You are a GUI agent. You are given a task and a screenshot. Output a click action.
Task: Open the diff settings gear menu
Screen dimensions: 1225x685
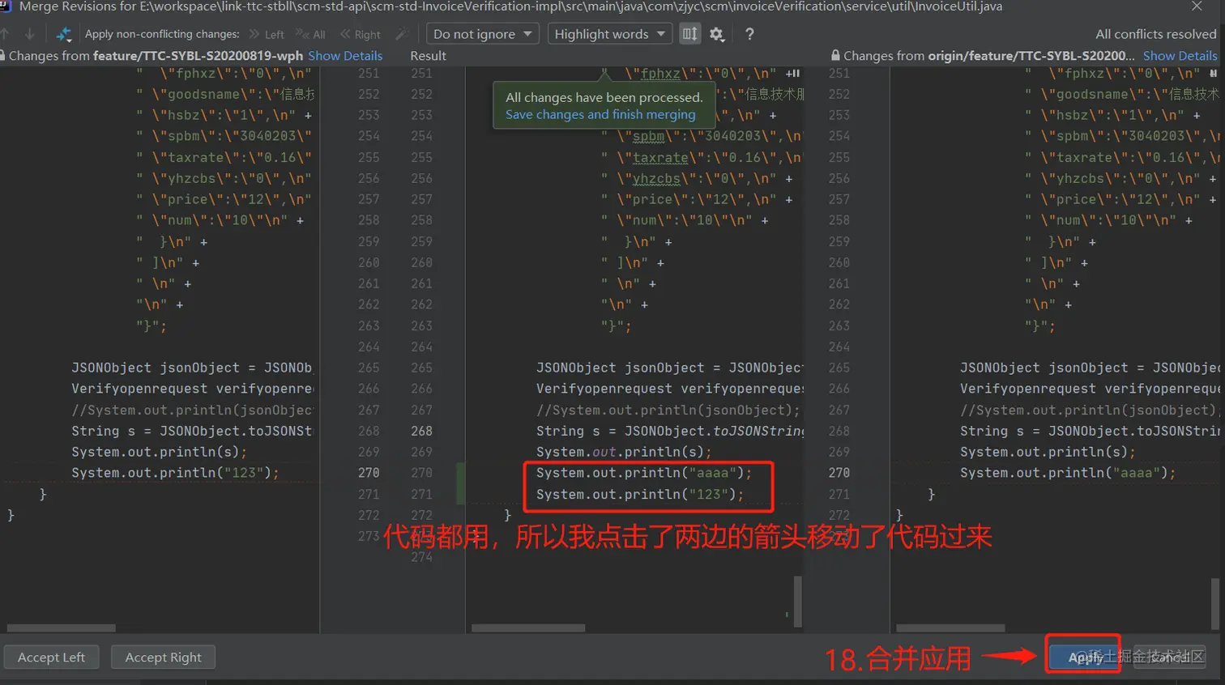pos(717,34)
